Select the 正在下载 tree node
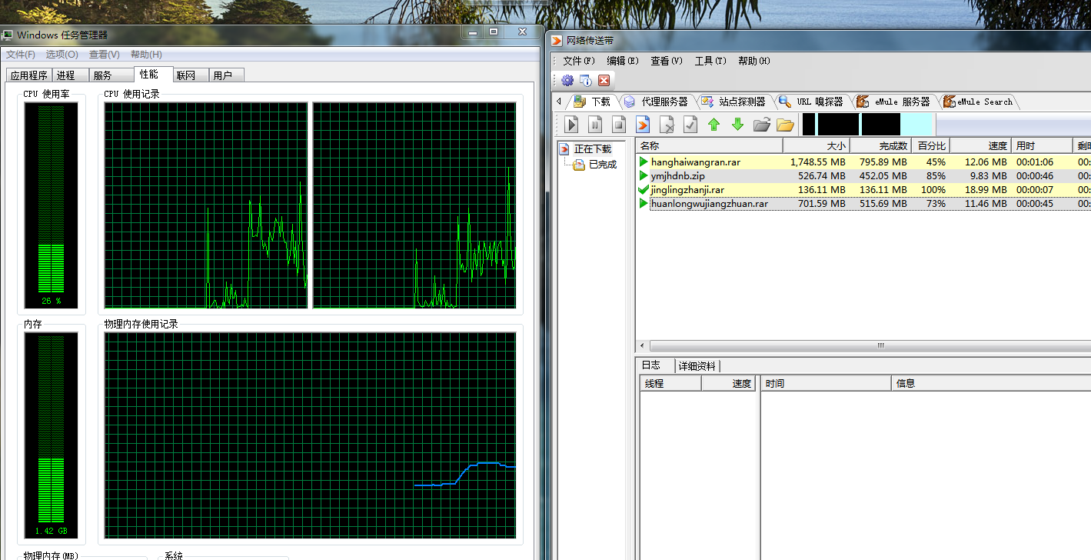The width and height of the screenshot is (1091, 560). click(592, 149)
